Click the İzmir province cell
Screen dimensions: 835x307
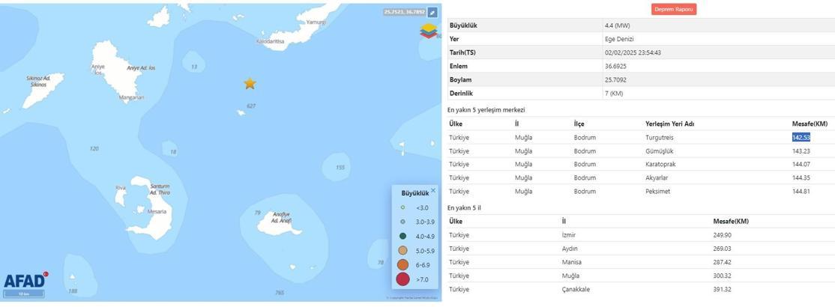click(x=569, y=235)
